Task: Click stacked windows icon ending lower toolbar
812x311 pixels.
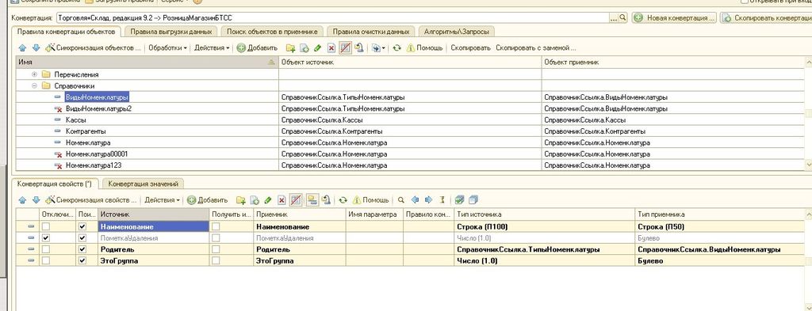Action: tap(473, 200)
